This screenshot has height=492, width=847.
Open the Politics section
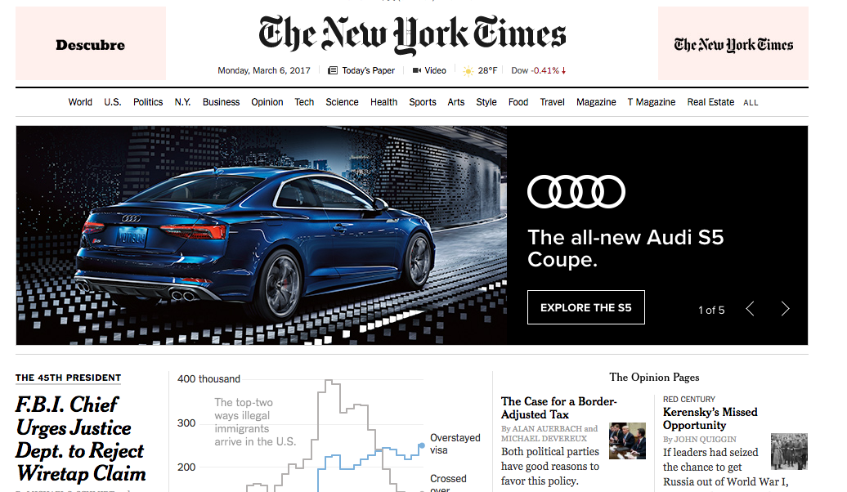tap(148, 102)
